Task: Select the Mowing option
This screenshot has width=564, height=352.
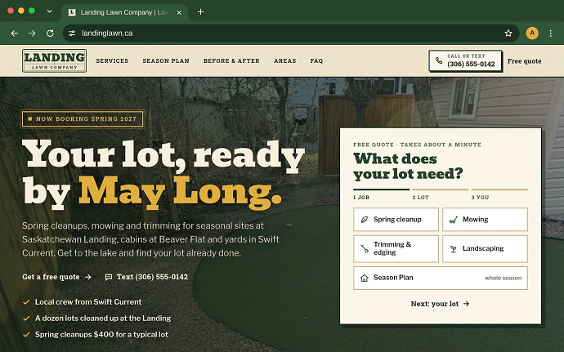Action: coord(485,220)
